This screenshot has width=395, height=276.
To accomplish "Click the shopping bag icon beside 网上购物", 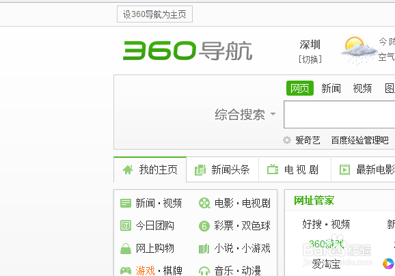I will pos(126,249).
